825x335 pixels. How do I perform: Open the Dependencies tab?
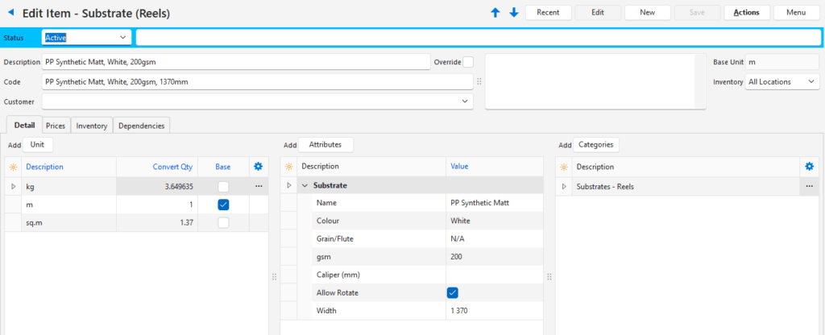click(x=142, y=126)
